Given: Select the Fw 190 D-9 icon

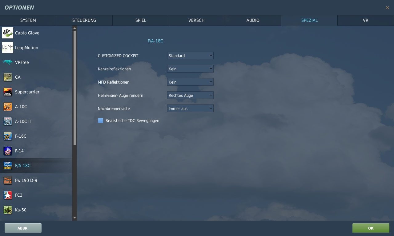Looking at the screenshot, I should tap(8, 180).
